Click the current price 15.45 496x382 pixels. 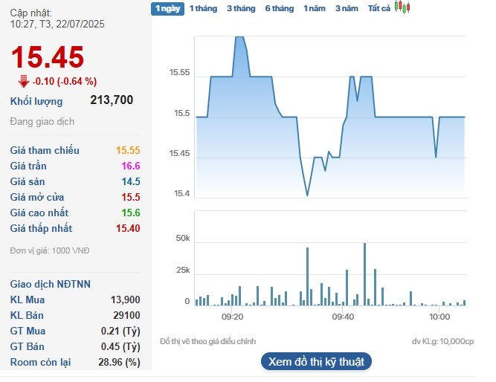click(47, 57)
